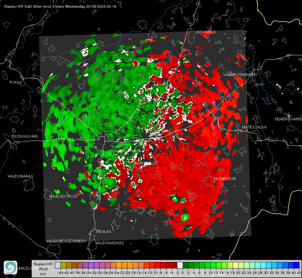
Task: Click the HAJDUDOROG city label
Action: (x=63, y=196)
